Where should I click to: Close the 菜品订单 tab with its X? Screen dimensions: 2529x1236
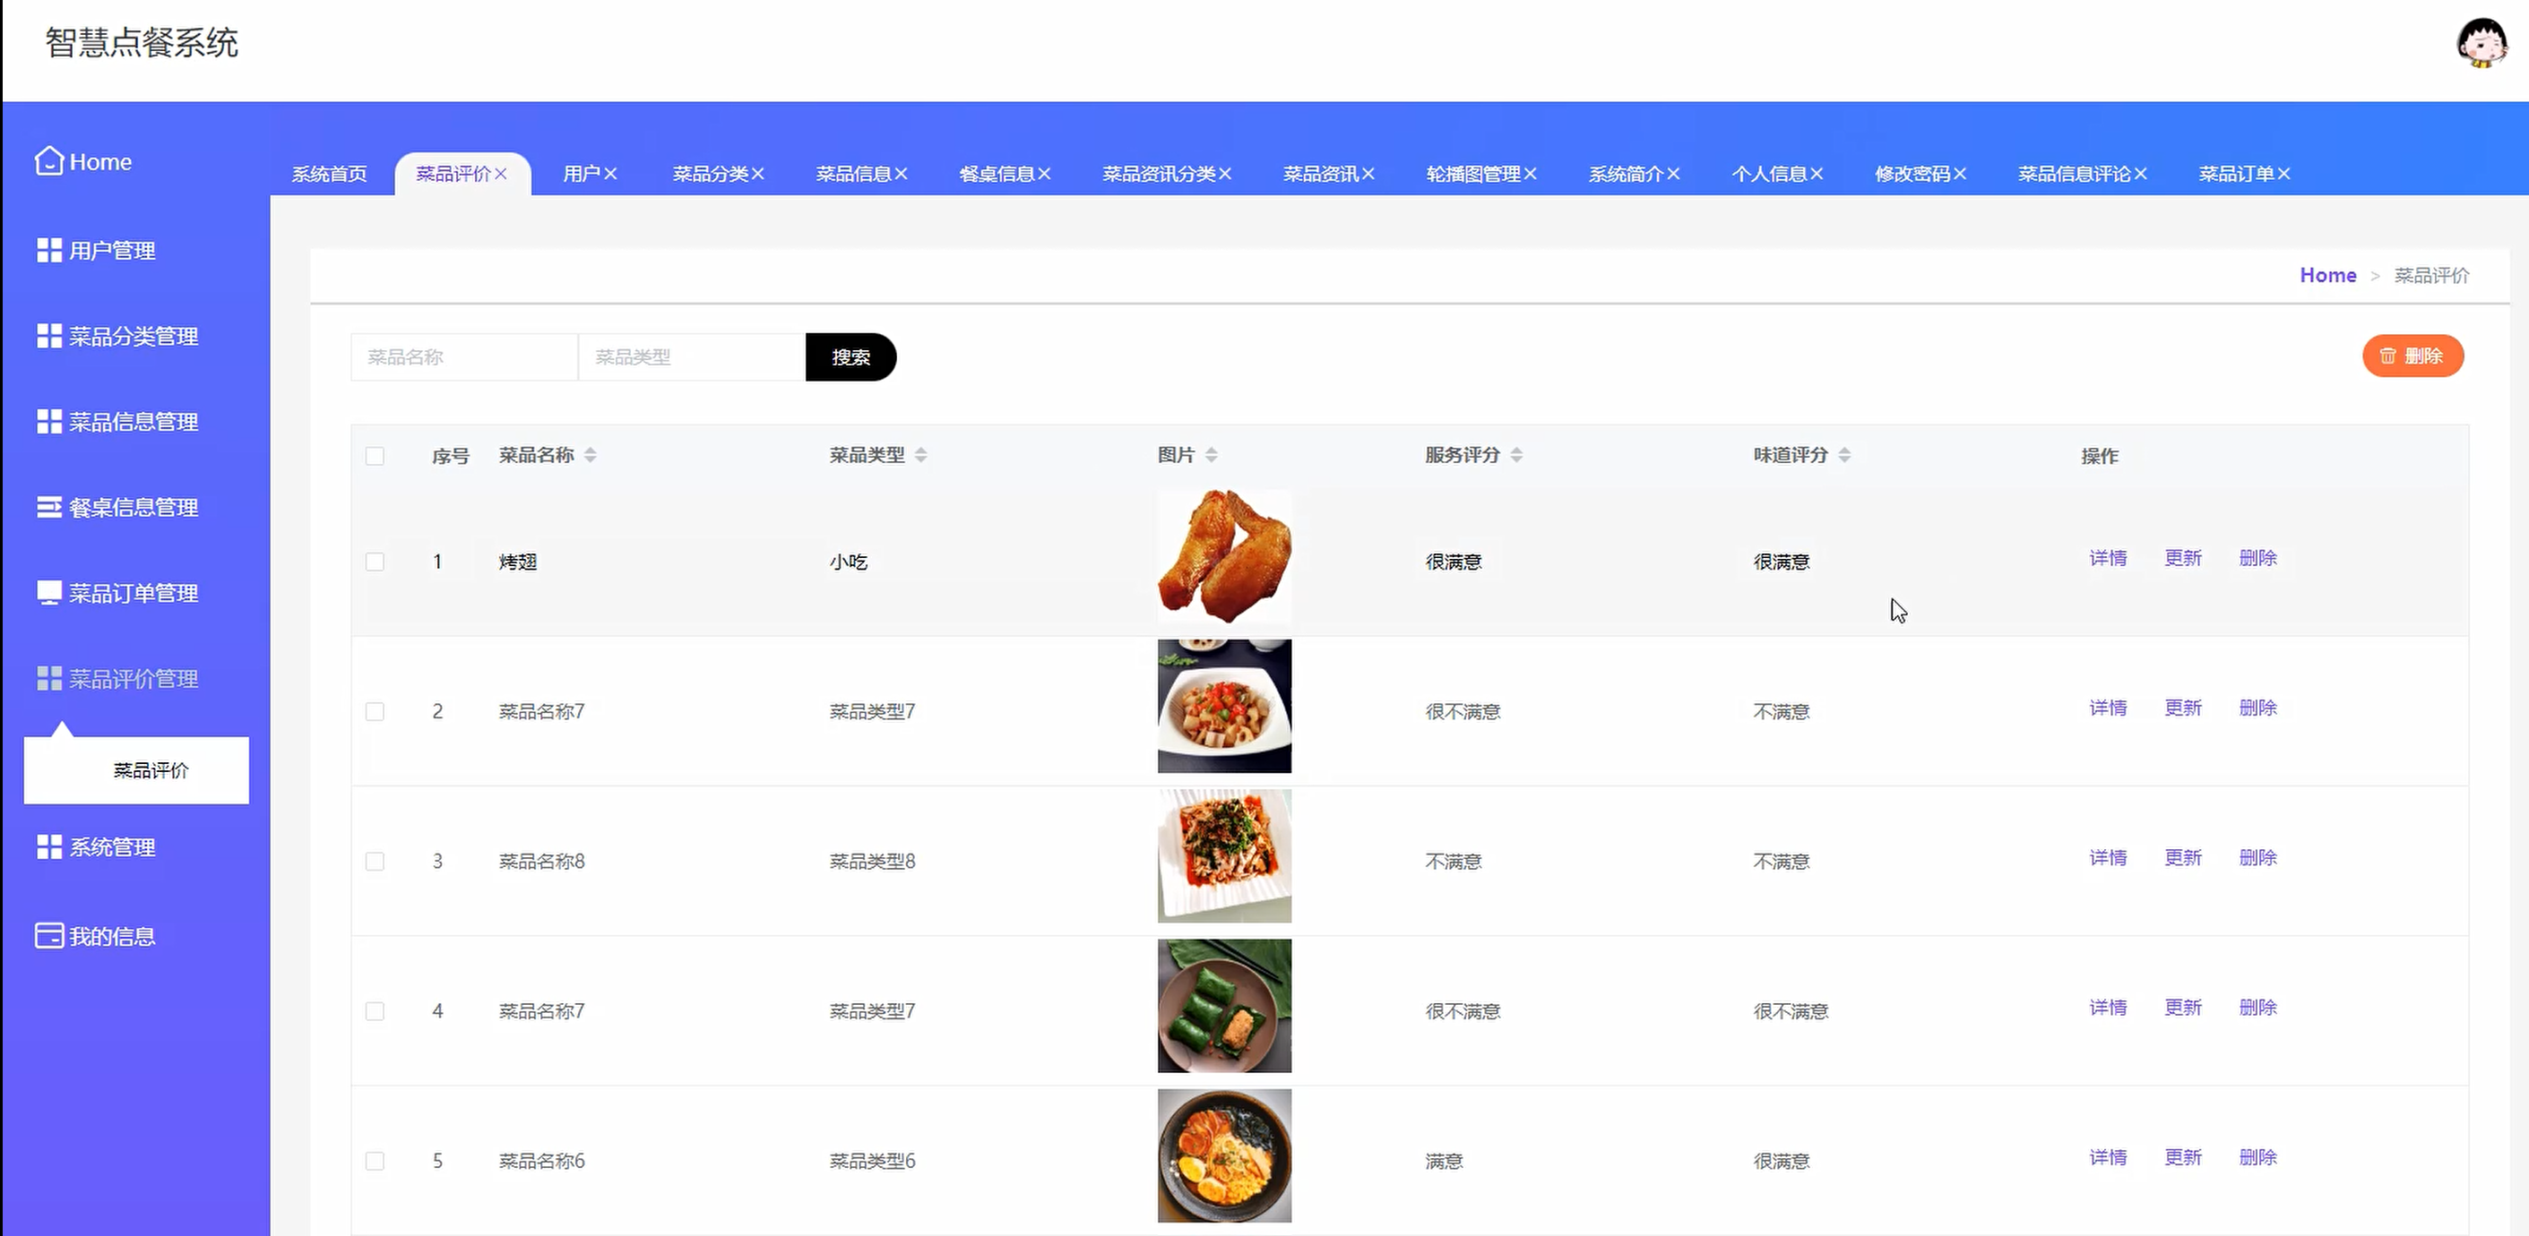click(x=2284, y=174)
